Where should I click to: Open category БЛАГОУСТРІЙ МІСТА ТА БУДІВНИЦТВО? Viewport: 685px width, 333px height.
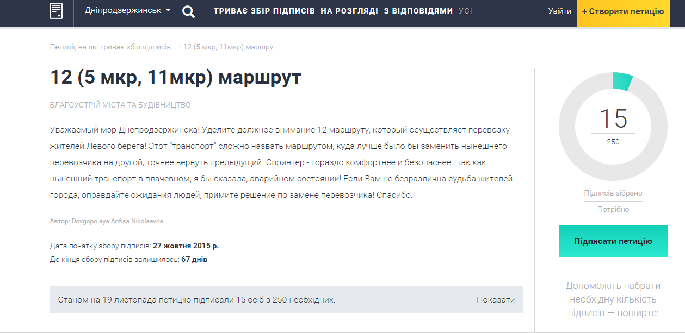click(x=120, y=105)
